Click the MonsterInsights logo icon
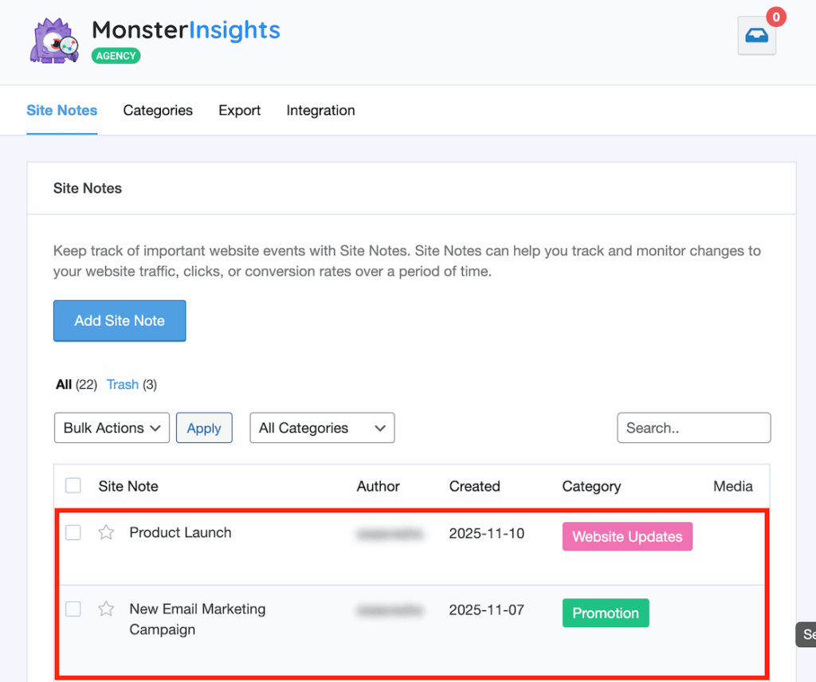Viewport: 816px width, 682px height. click(x=53, y=39)
